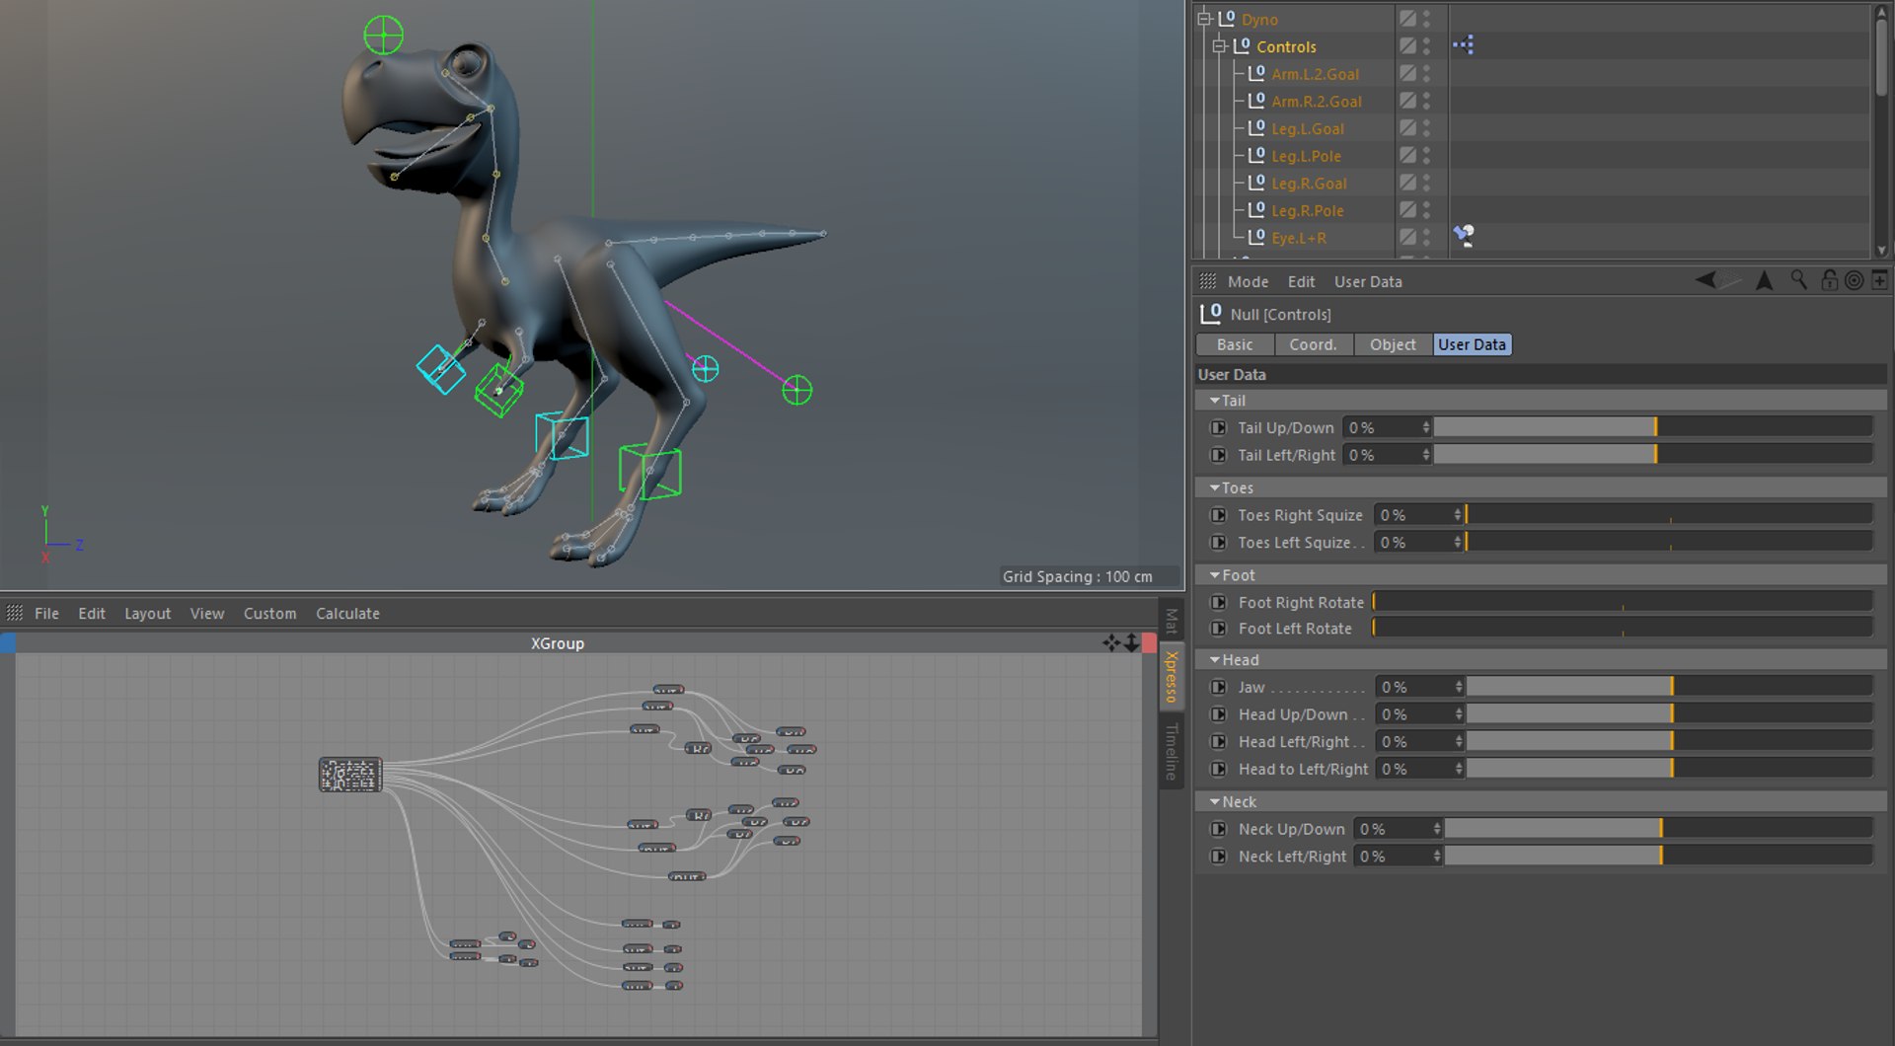Toggle keyframe button for Foot Right Rotate
This screenshot has width=1895, height=1046.
(1219, 602)
